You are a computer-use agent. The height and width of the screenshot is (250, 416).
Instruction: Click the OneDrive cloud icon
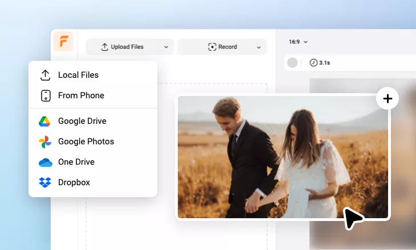pos(46,163)
